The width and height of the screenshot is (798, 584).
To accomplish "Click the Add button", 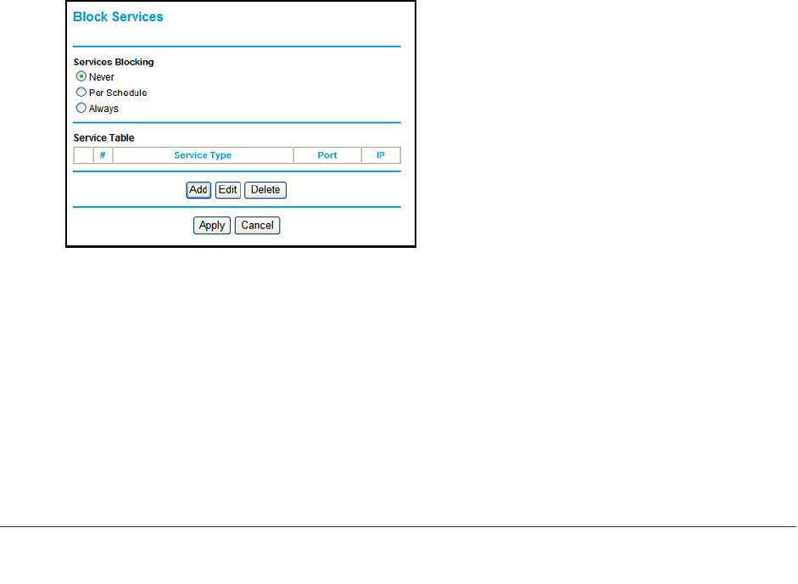I will click(x=198, y=190).
